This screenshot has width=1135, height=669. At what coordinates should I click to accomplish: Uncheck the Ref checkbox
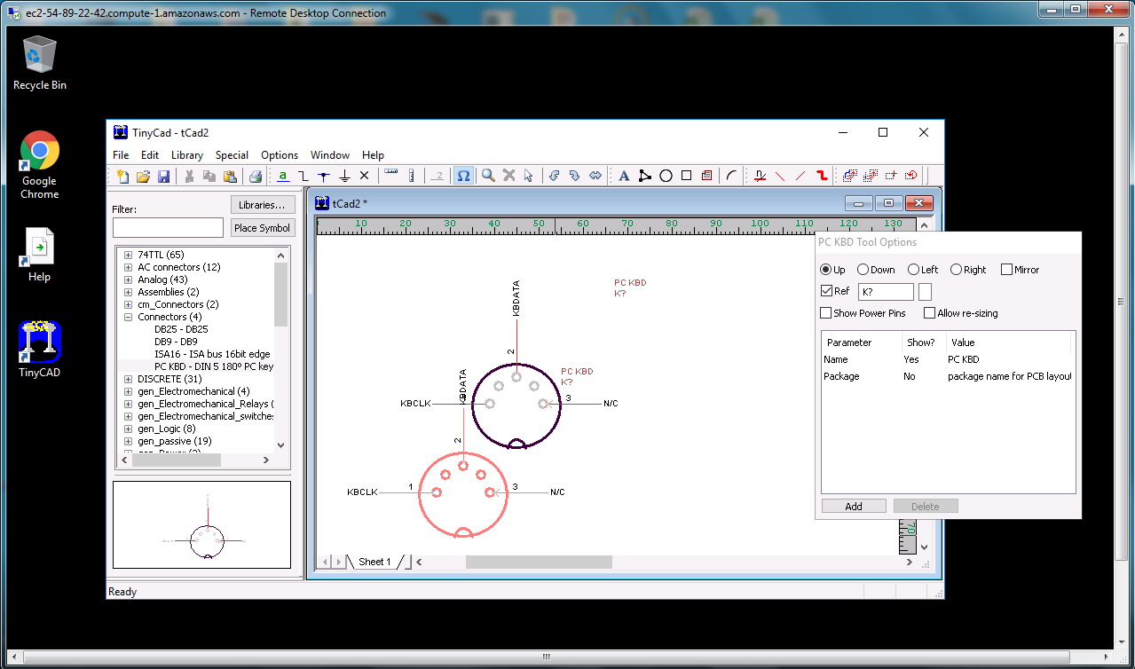(826, 291)
